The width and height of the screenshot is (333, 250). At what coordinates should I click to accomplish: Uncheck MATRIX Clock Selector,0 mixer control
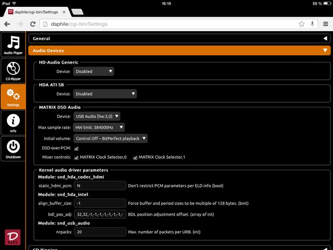[76, 157]
